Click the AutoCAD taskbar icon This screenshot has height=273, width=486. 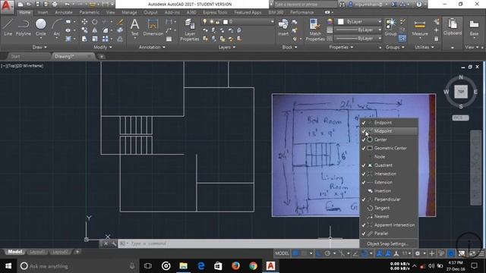tap(270, 266)
